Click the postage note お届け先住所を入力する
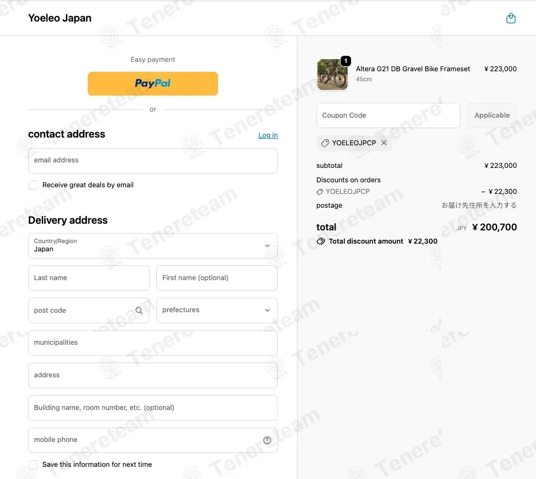 coord(479,206)
